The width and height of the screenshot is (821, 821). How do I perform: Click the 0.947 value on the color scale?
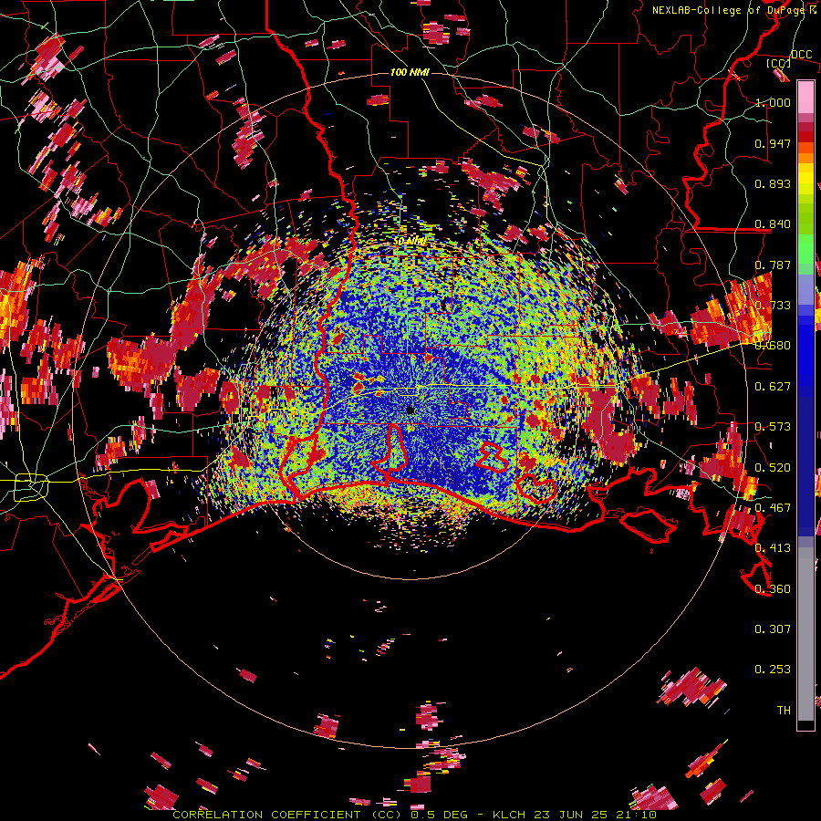click(773, 143)
